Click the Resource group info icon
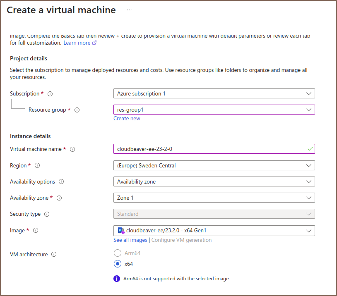 (x=77, y=110)
